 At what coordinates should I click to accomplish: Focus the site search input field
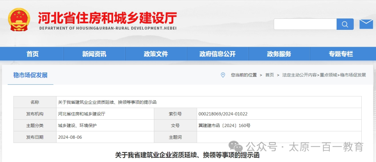pyautogui.click(x=305, y=24)
